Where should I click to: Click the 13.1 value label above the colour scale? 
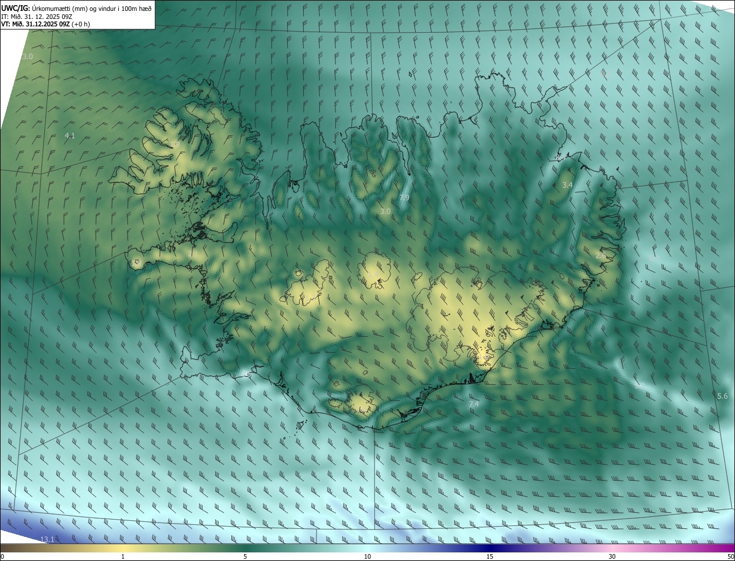click(x=47, y=539)
